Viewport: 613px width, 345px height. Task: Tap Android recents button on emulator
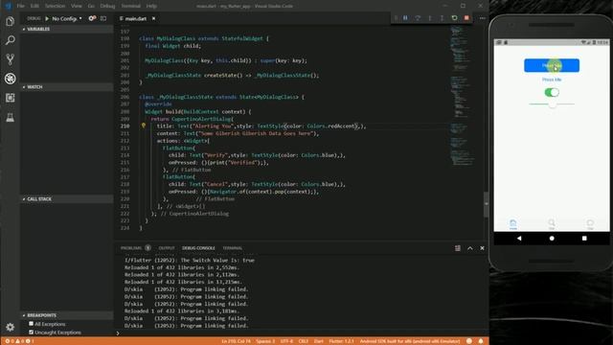pyautogui.click(x=584, y=239)
